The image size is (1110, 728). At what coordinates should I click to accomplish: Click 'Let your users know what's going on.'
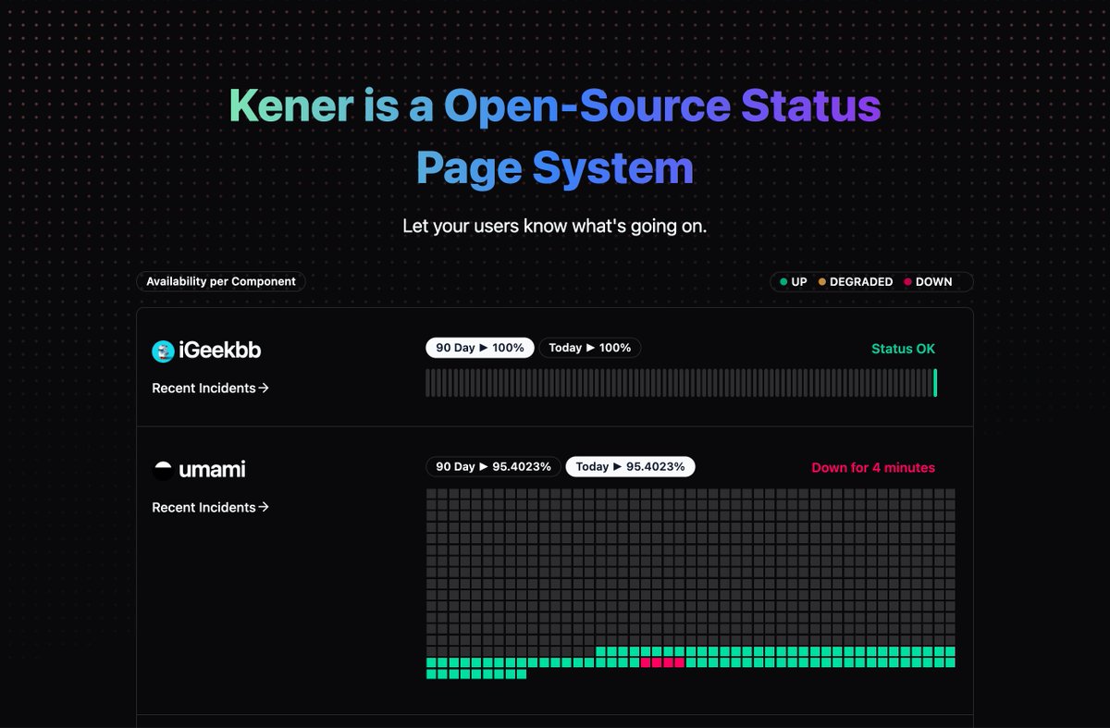pos(555,226)
